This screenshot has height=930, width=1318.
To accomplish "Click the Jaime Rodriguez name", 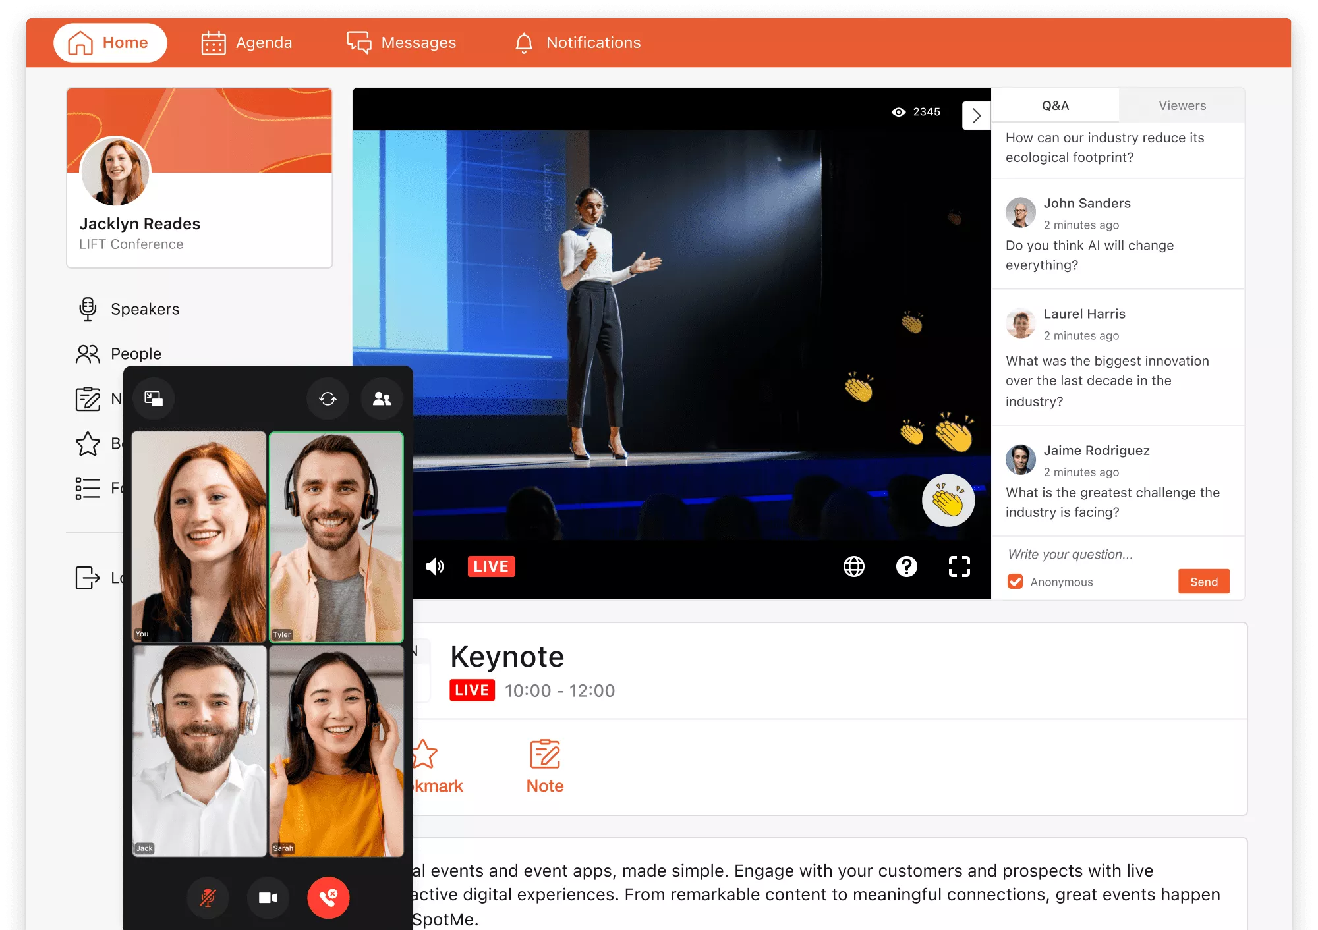I will 1097,451.
